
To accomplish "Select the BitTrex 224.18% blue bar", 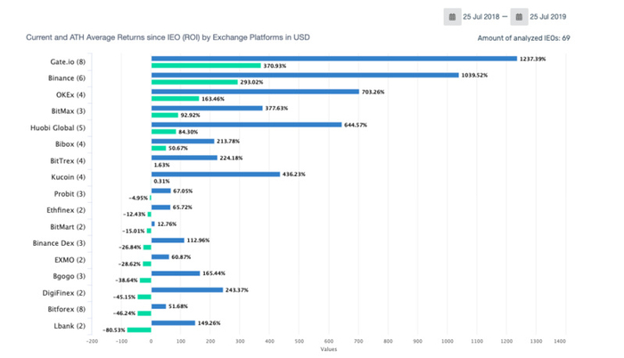I will [x=185, y=158].
